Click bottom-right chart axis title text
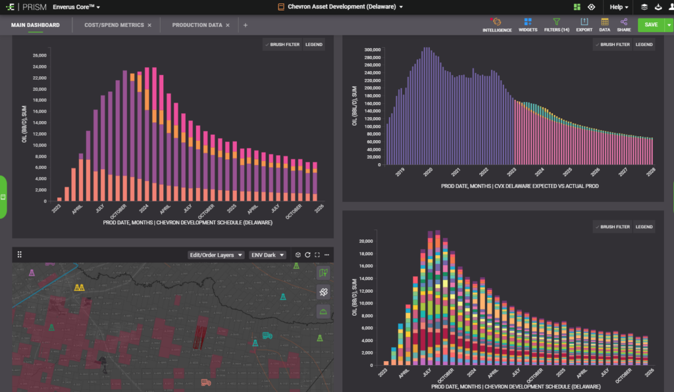 click(516, 387)
